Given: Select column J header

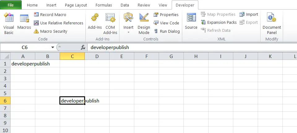Looking at the screenshot, I should pyautogui.click(x=245, y=56).
